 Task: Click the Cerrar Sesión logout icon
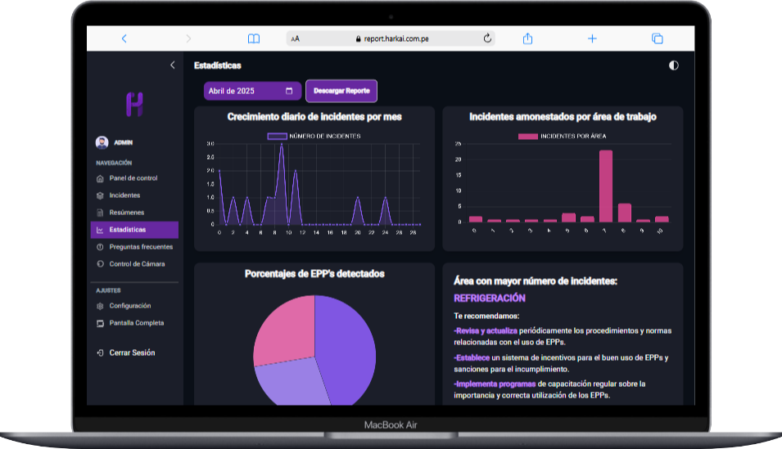[100, 353]
